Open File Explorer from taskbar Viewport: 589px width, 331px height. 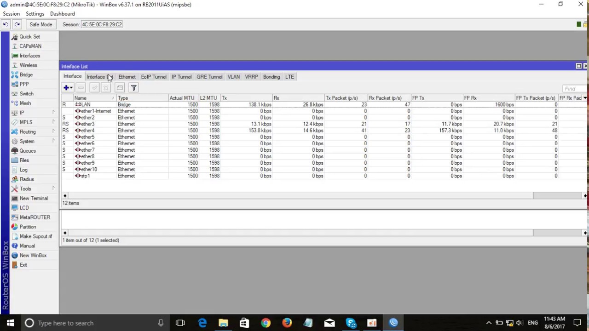(x=223, y=323)
